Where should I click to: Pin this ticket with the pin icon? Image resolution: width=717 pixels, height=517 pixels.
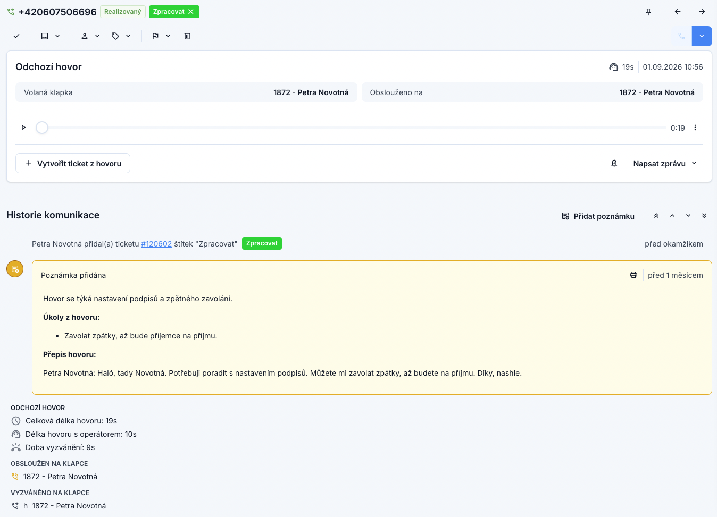pyautogui.click(x=648, y=12)
